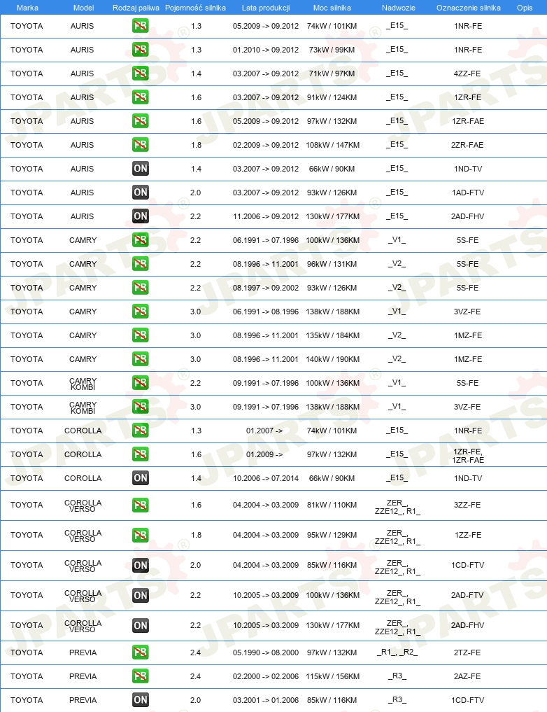Click the Pojemność silnika column header
The height and width of the screenshot is (712, 547).
tap(195, 8)
